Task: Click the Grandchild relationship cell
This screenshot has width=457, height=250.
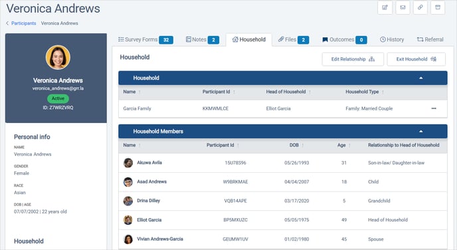Action: tap(379, 201)
